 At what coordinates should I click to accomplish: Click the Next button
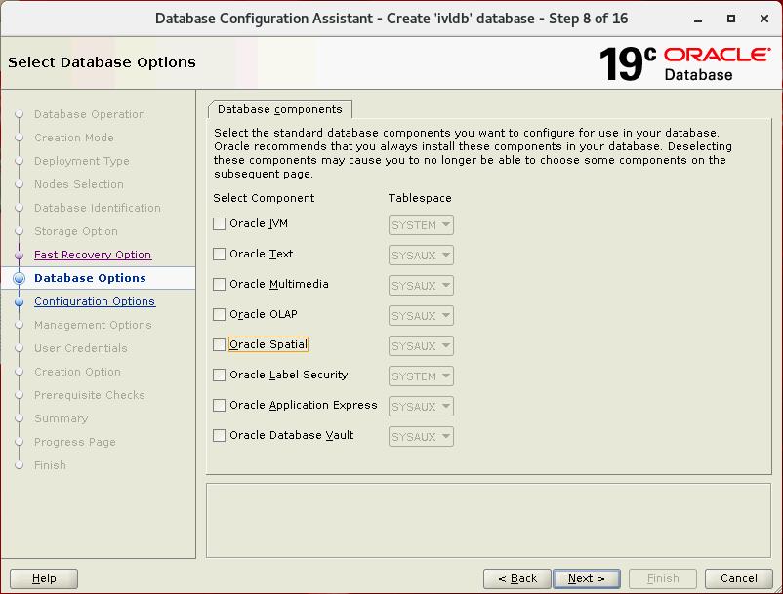[586, 578]
